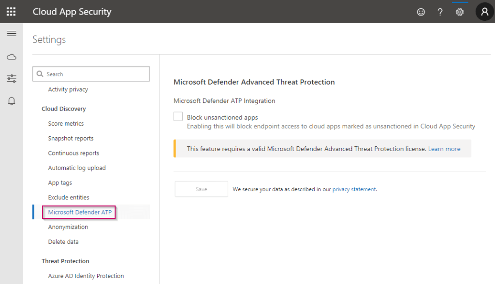Image resolution: width=495 pixels, height=284 pixels.
Task: Click the settings Search field
Action: (91, 74)
